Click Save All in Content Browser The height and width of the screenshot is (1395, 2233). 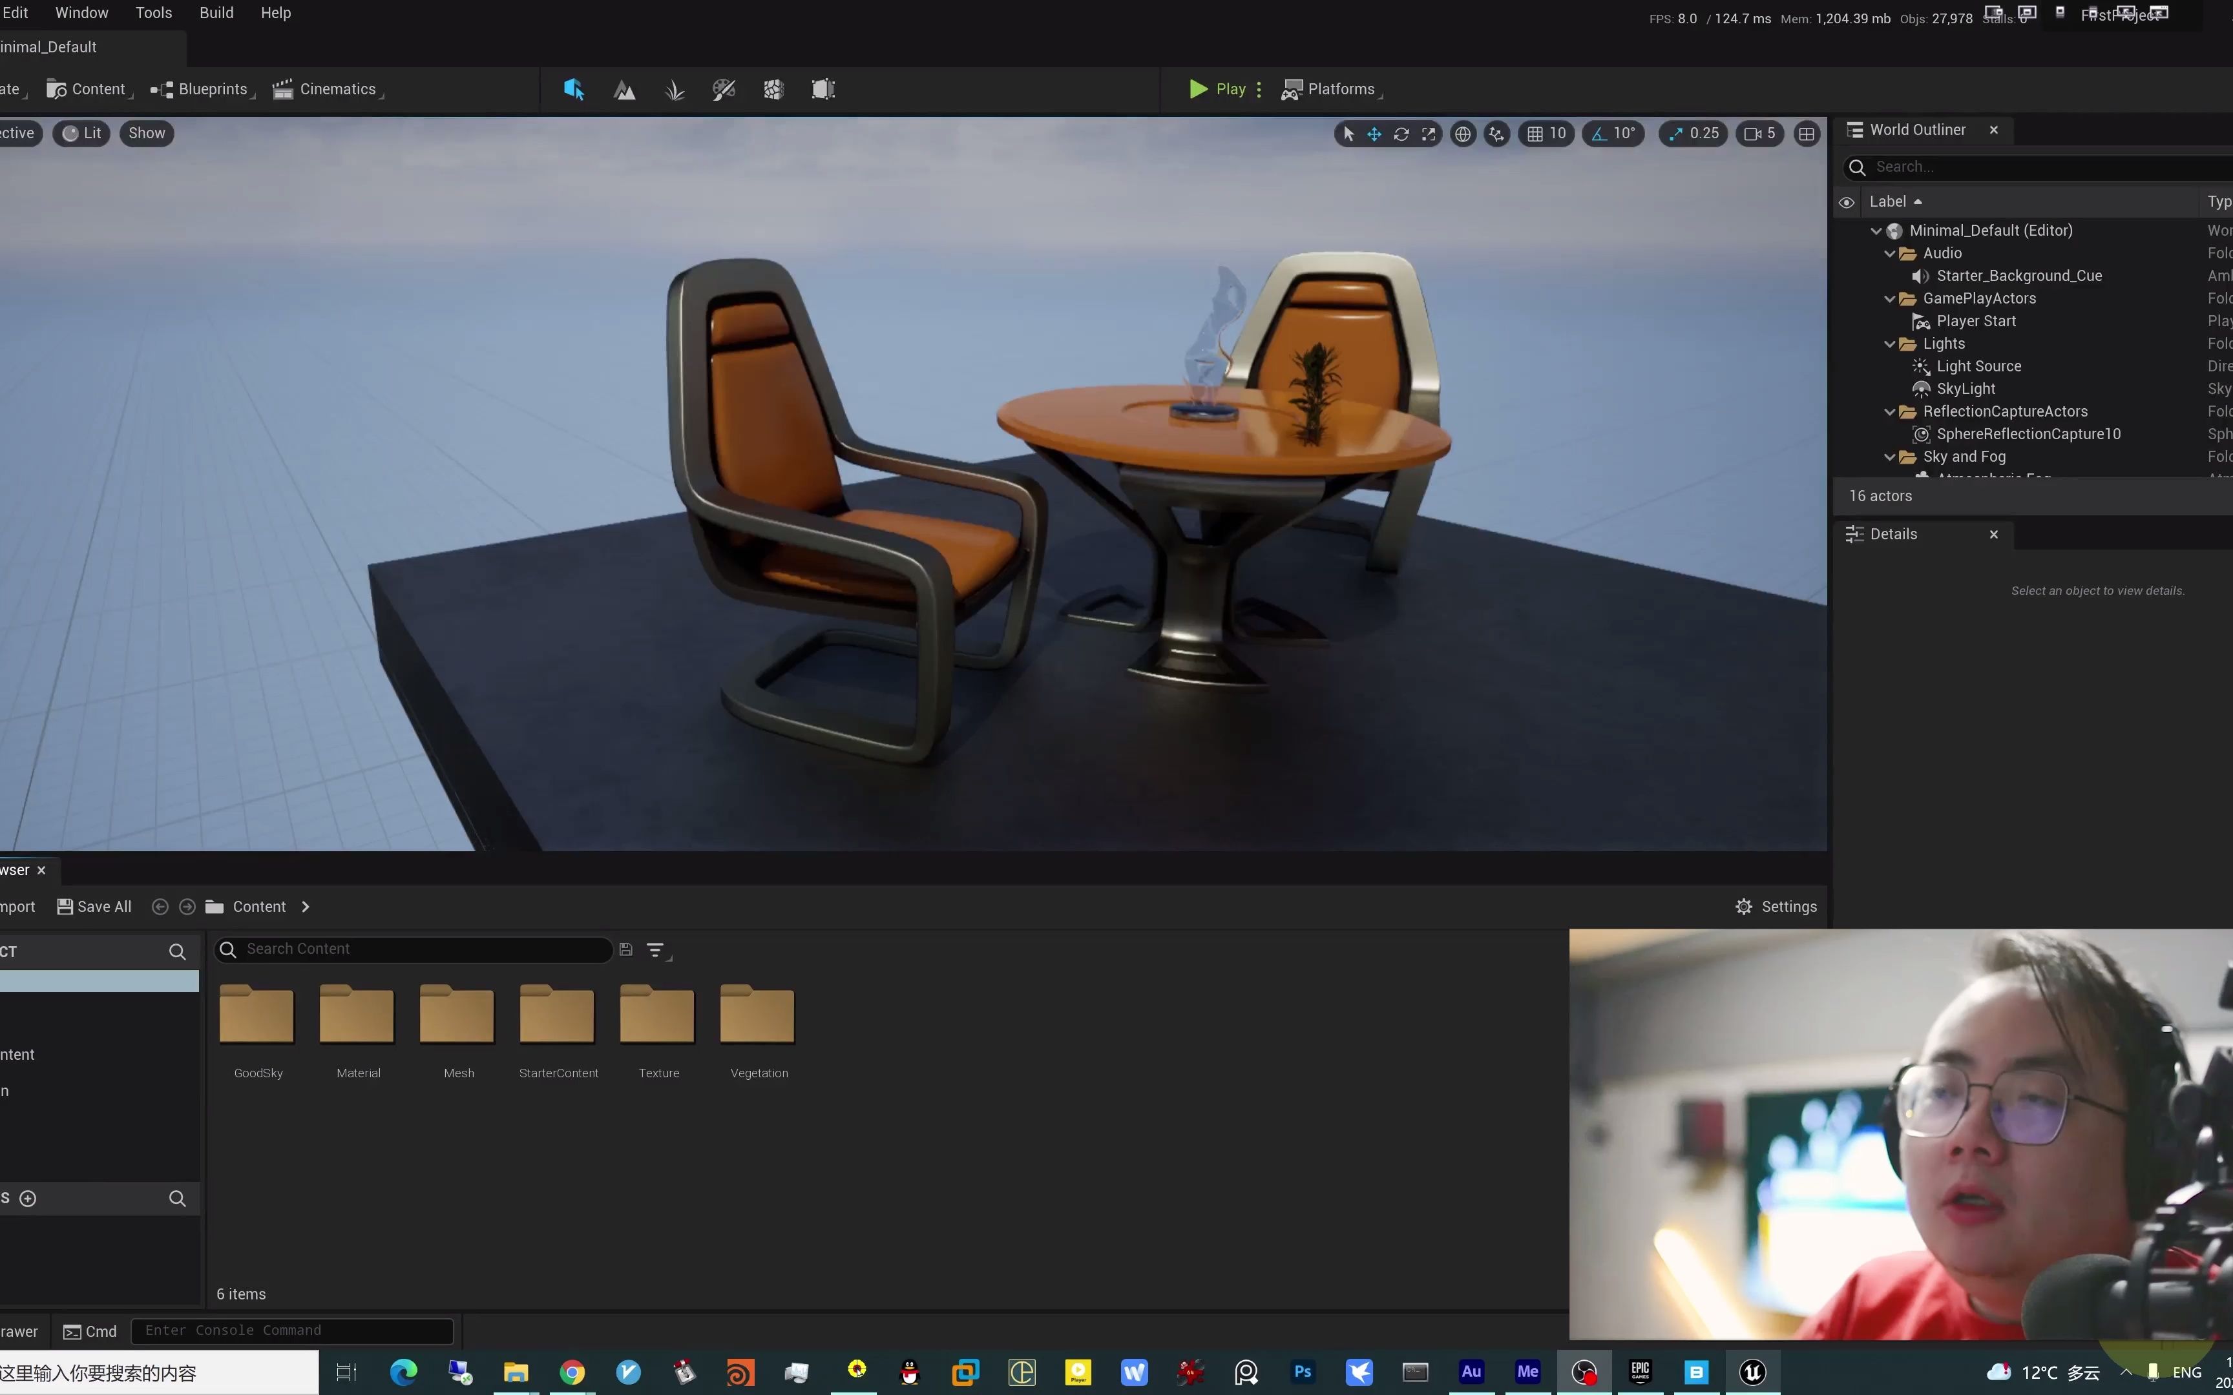point(94,907)
